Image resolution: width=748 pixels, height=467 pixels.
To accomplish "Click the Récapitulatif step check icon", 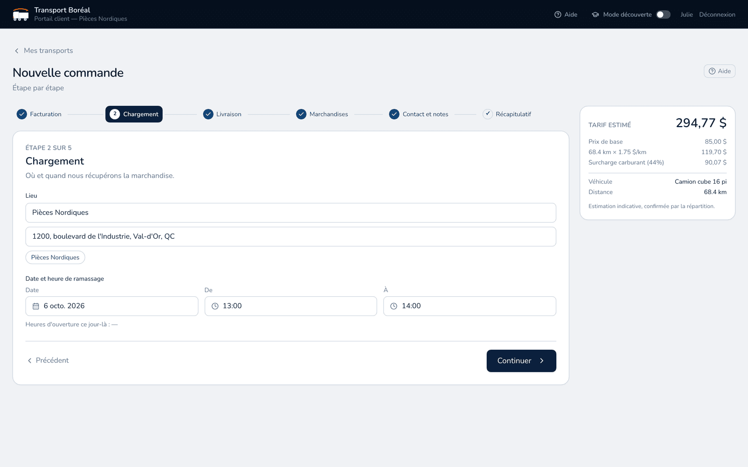I will [488, 114].
